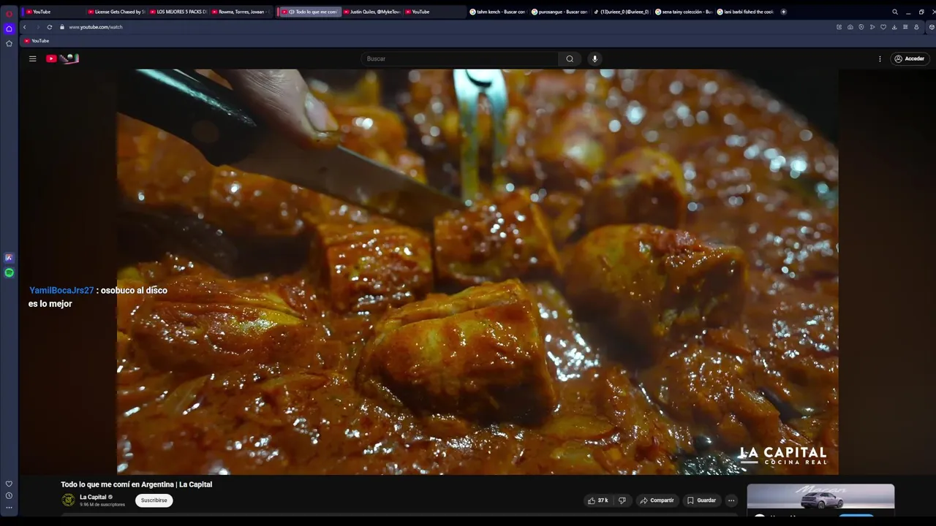Click the Acceder sign-in button

pos(910,58)
